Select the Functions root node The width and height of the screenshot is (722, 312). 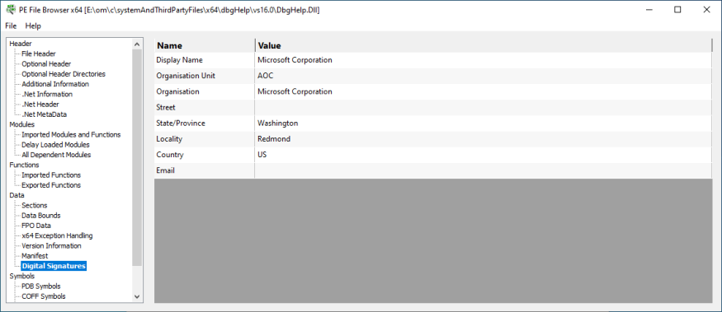click(x=25, y=165)
